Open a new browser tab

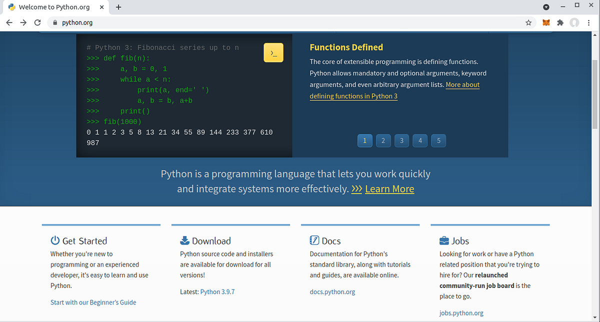tap(118, 7)
